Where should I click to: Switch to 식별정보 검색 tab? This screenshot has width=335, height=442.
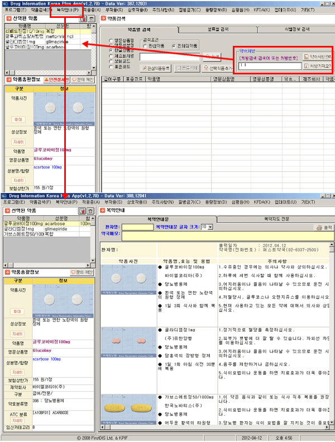point(297,29)
